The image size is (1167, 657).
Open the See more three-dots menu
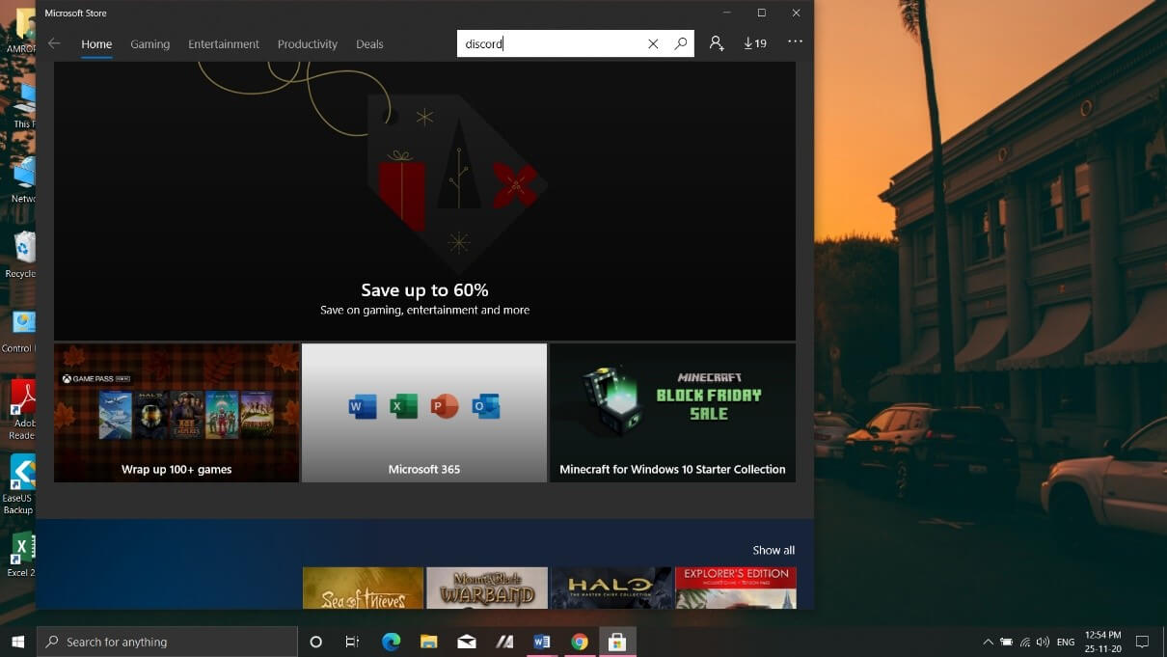[795, 42]
